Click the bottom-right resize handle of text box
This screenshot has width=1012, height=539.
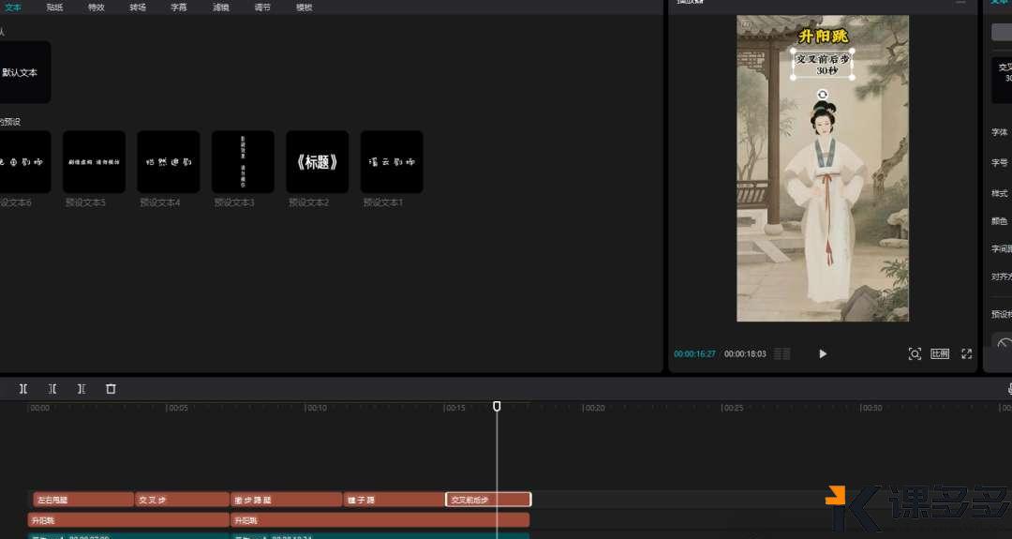852,78
